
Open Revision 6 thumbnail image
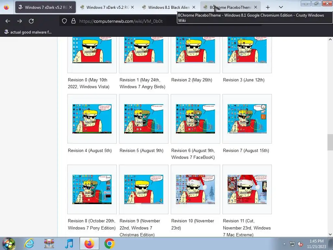(x=195, y=119)
